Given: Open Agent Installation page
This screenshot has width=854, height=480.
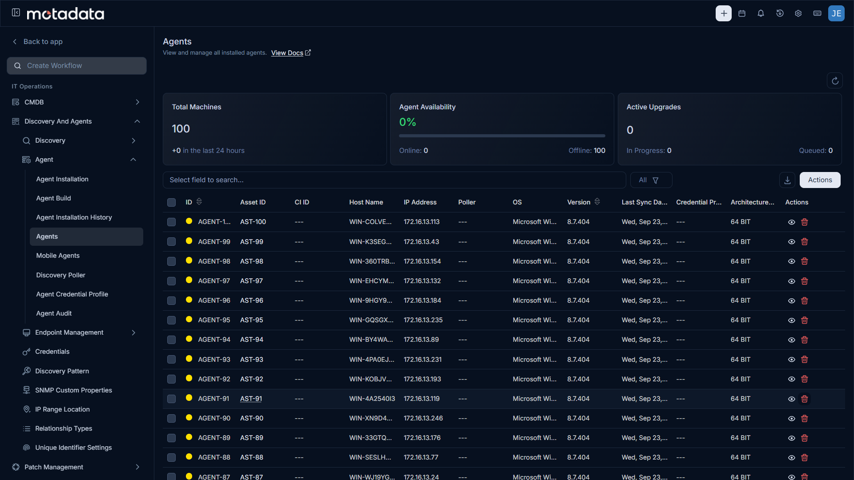Looking at the screenshot, I should coord(62,179).
